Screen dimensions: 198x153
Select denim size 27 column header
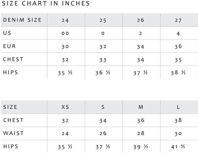click(x=179, y=20)
